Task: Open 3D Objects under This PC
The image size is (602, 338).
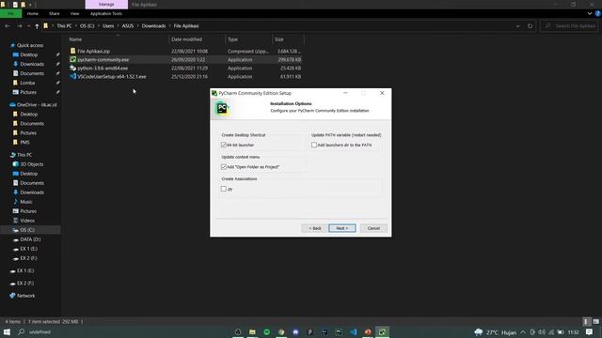Action: tap(31, 164)
